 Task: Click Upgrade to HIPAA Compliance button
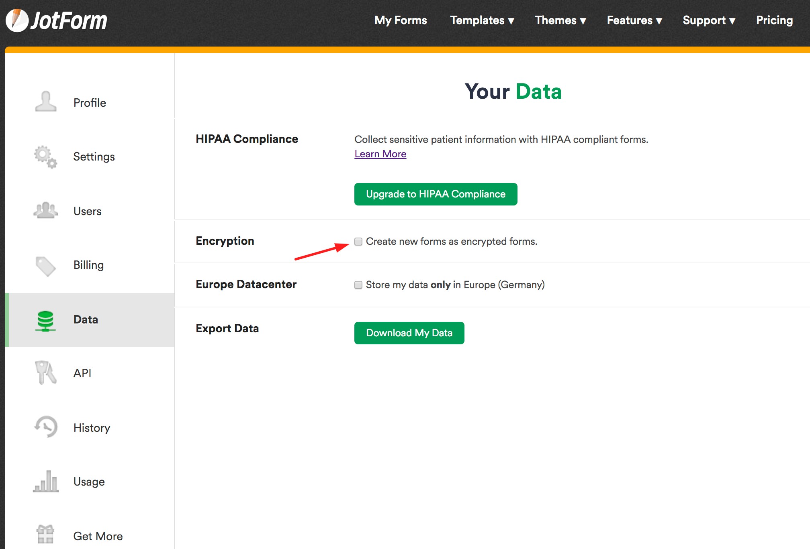point(436,194)
